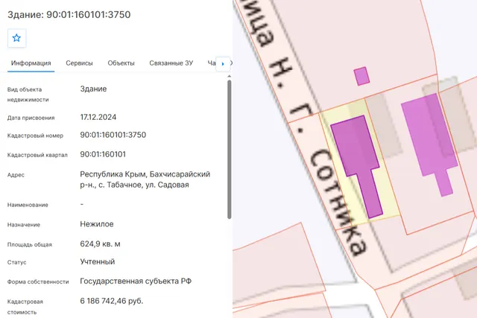Select total area value 624,9 кв. м

point(100,244)
